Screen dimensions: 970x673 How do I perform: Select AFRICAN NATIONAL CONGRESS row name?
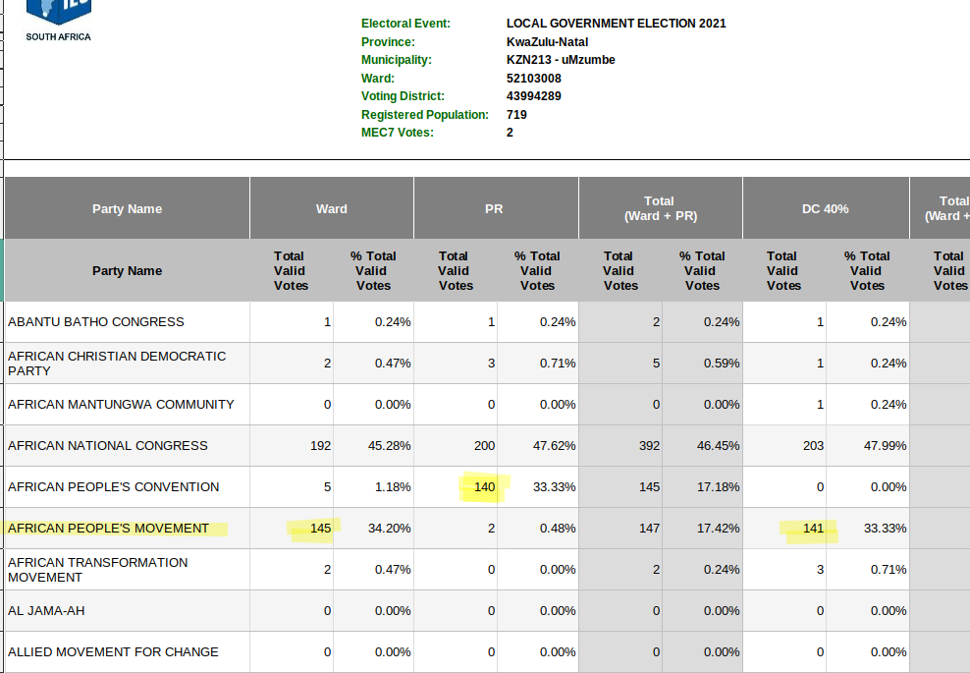pyautogui.click(x=108, y=446)
